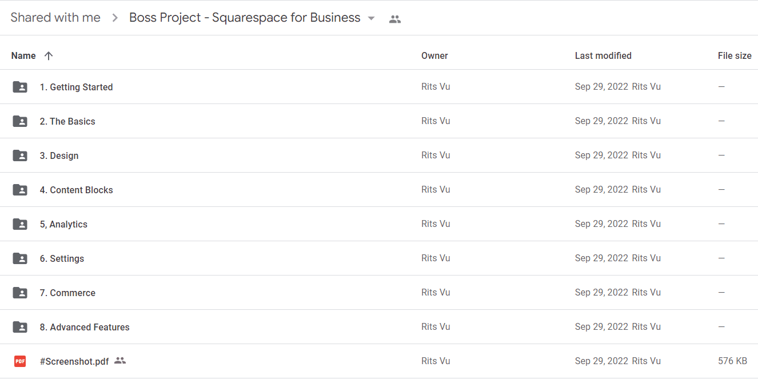Select the '2. The Basics' folder name
758x379 pixels.
click(67, 121)
